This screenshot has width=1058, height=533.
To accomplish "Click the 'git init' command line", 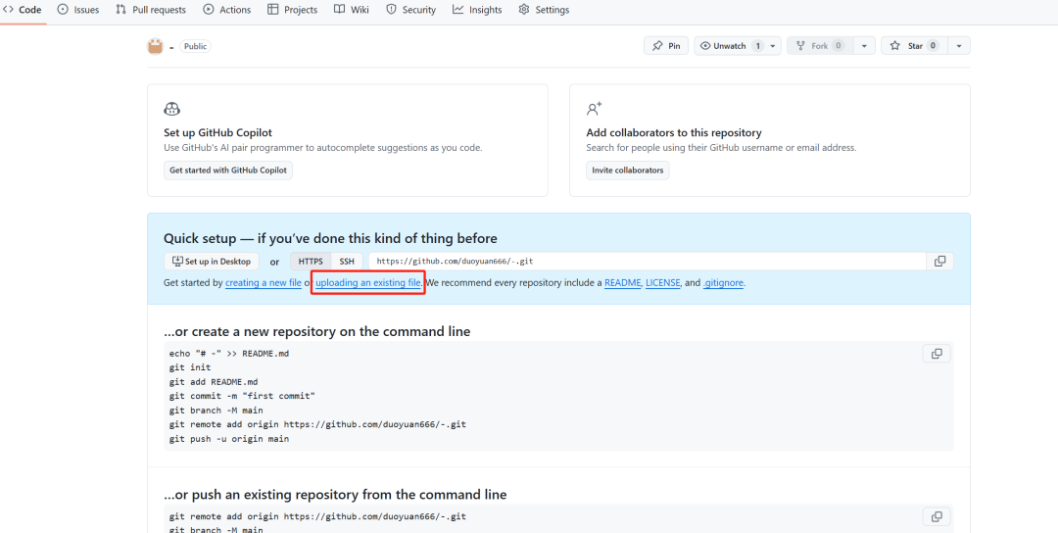I will coord(190,367).
